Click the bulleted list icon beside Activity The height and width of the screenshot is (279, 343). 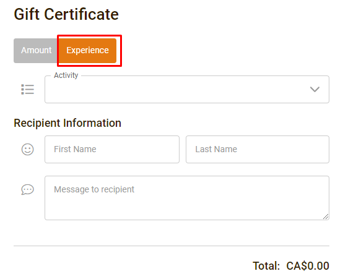tap(28, 90)
